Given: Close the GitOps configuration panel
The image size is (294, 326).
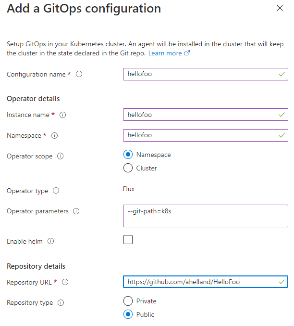Looking at the screenshot, I should click(280, 8).
